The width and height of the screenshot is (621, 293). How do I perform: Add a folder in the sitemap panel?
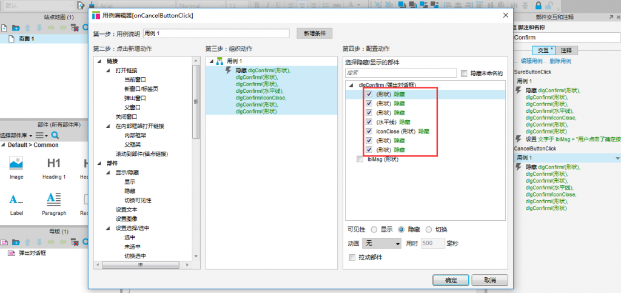click(15, 28)
